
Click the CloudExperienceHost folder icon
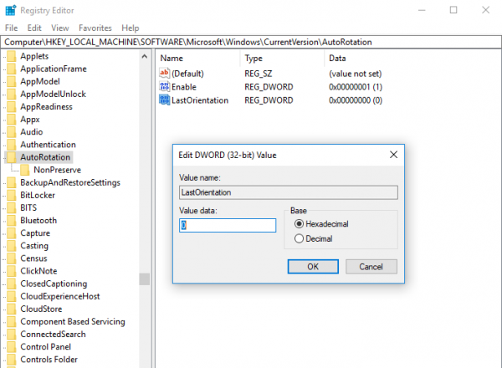(x=12, y=296)
